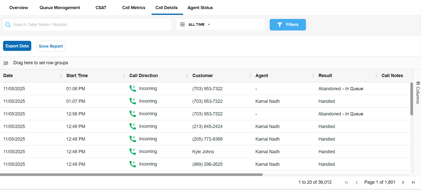Screen dimensions: 421x190
Task: Go to the previous page arrow
Action: (357, 182)
